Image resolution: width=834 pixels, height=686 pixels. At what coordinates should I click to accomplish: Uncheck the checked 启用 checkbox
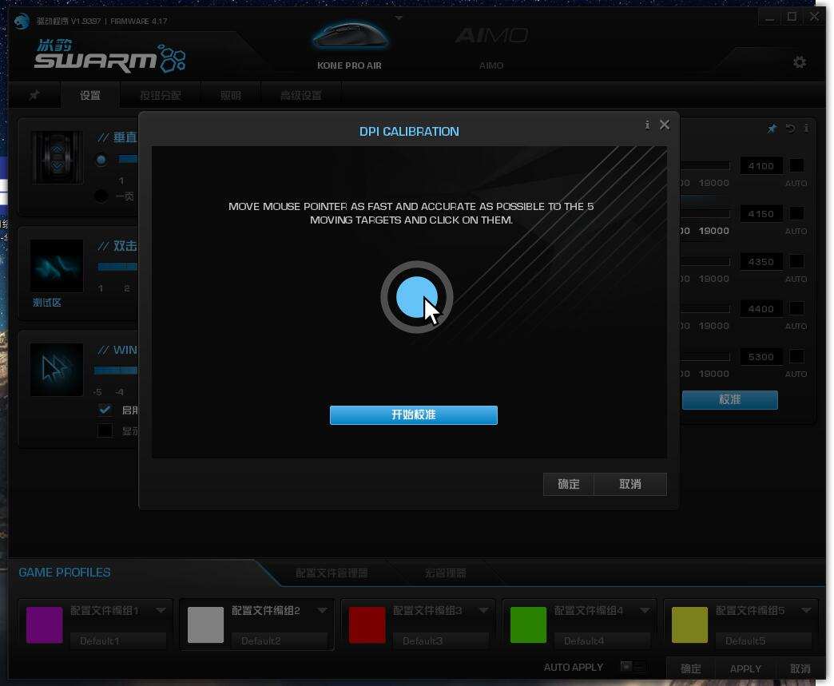pos(105,410)
